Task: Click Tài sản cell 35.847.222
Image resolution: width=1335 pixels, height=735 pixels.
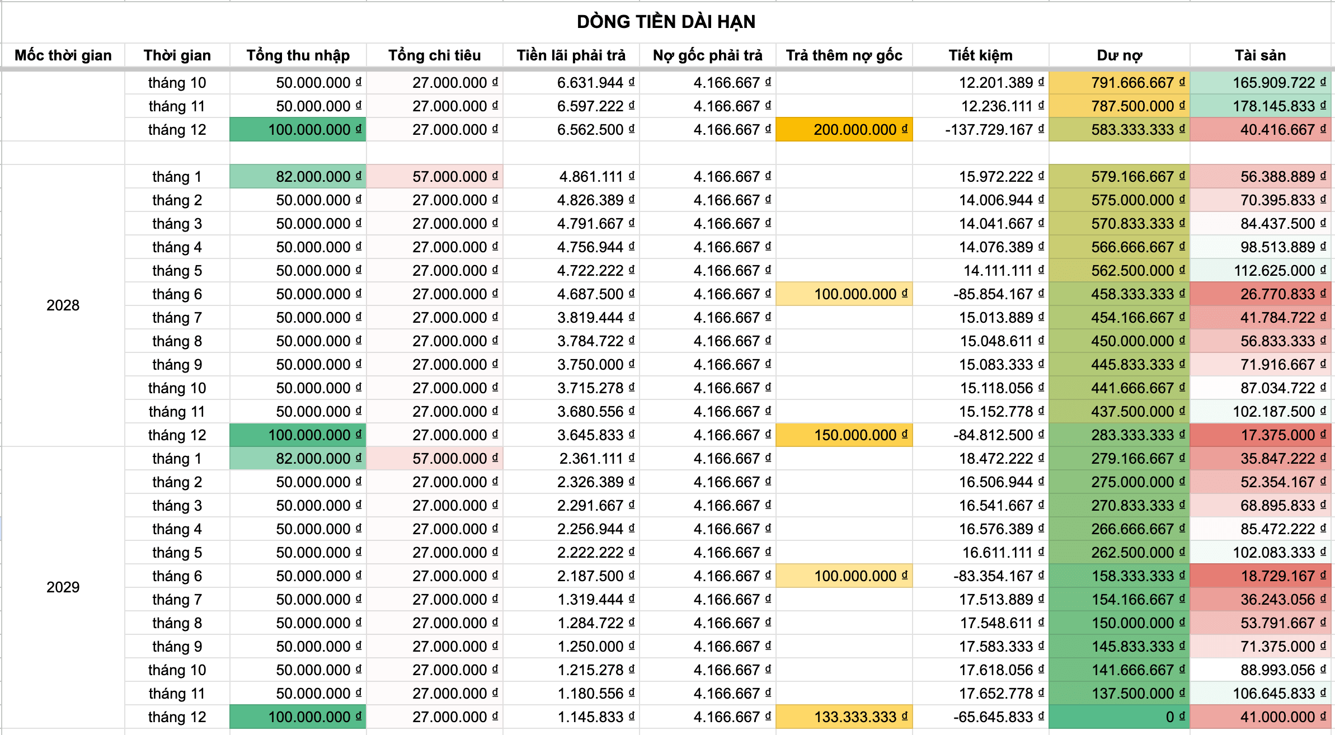Action: click(x=1261, y=459)
